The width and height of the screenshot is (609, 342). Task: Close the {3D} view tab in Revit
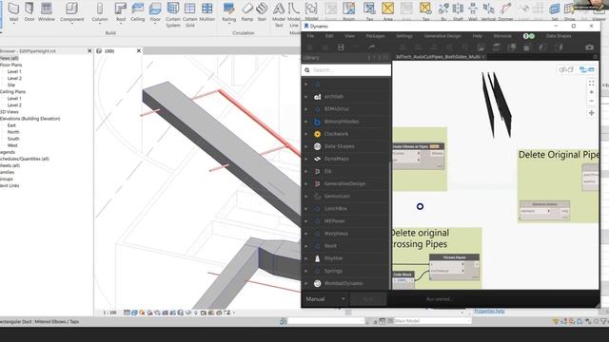[139, 50]
